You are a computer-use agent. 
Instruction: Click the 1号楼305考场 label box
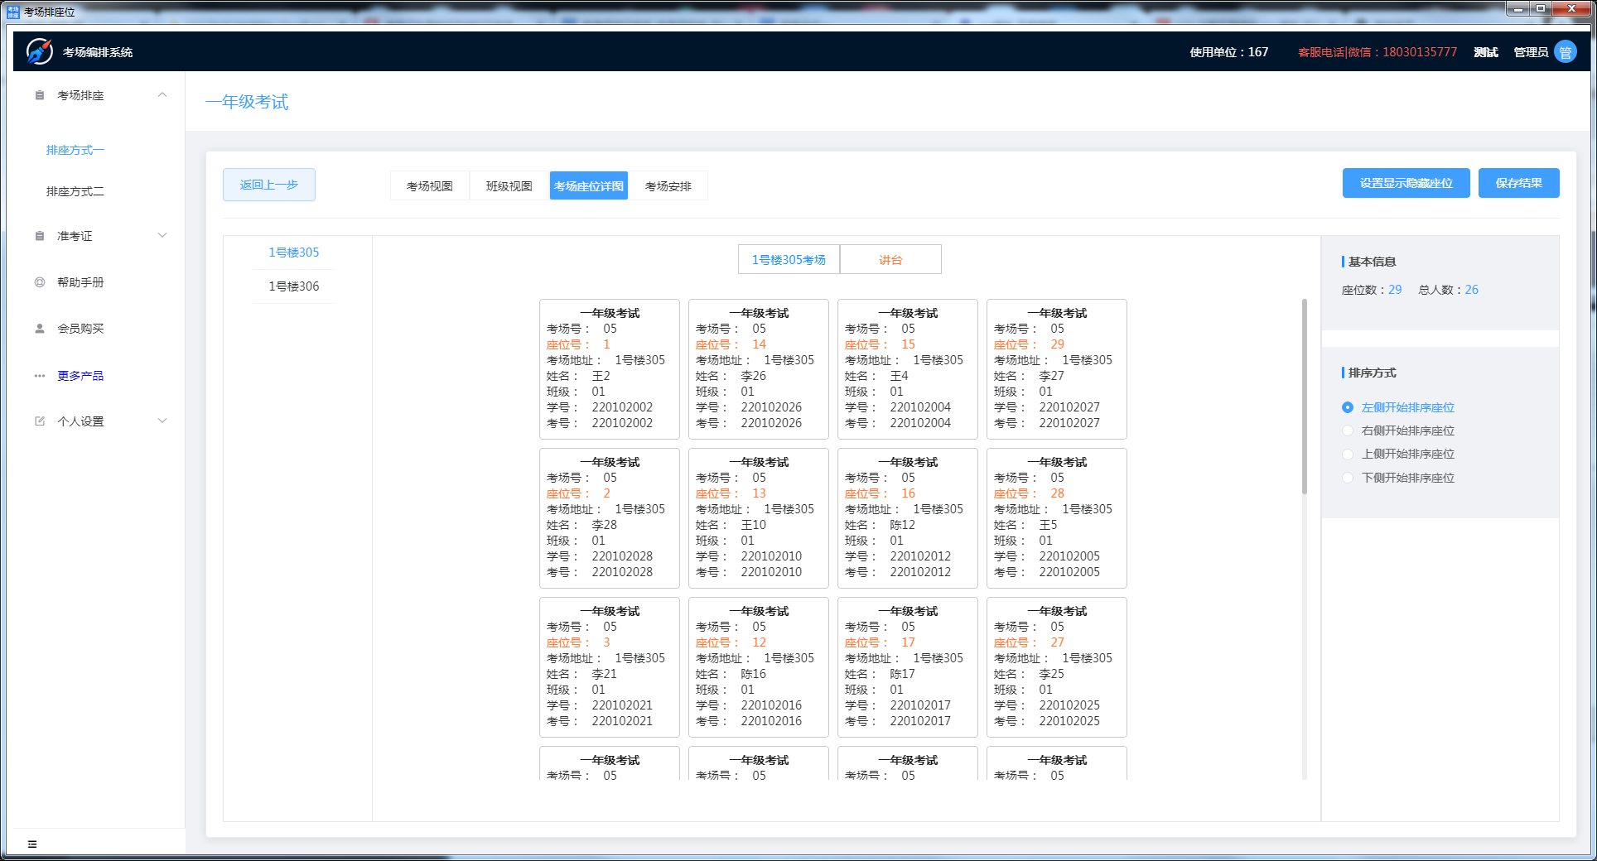click(x=789, y=259)
